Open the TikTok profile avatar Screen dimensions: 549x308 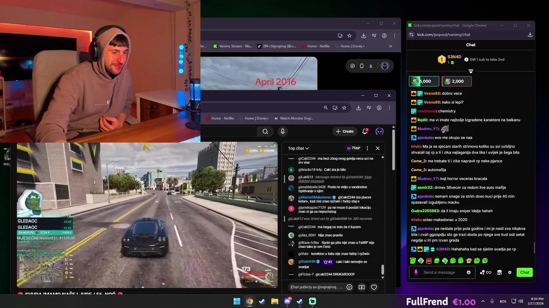385,66
